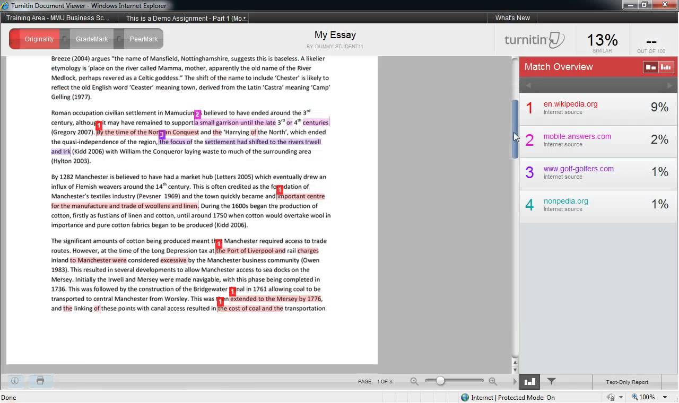The width and height of the screenshot is (679, 403).
Task: Select the en.wikipedia.org match source
Action: [570, 104]
